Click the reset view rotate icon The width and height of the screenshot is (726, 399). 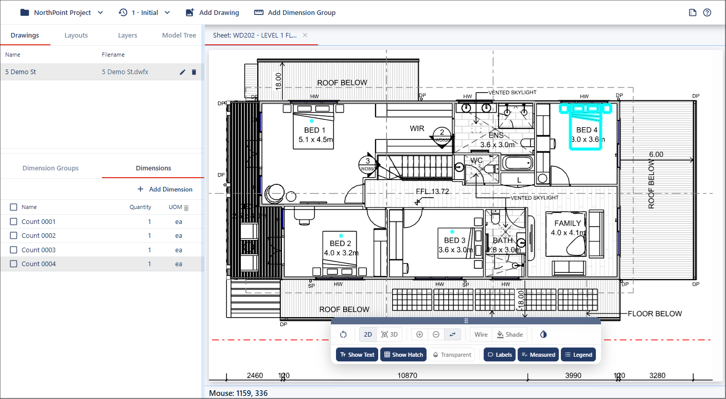click(x=344, y=335)
